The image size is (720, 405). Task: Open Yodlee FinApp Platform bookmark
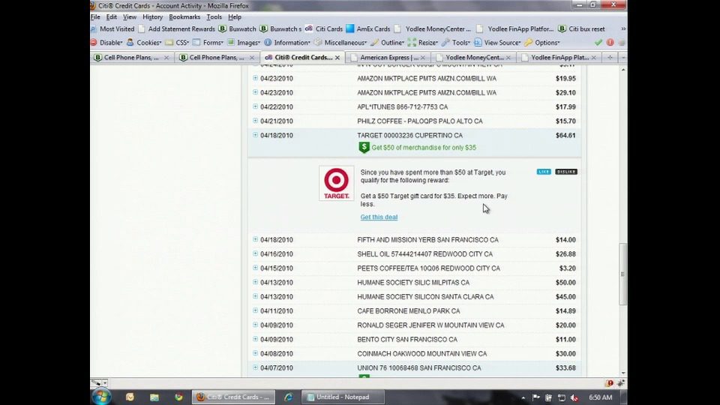[x=515, y=28]
